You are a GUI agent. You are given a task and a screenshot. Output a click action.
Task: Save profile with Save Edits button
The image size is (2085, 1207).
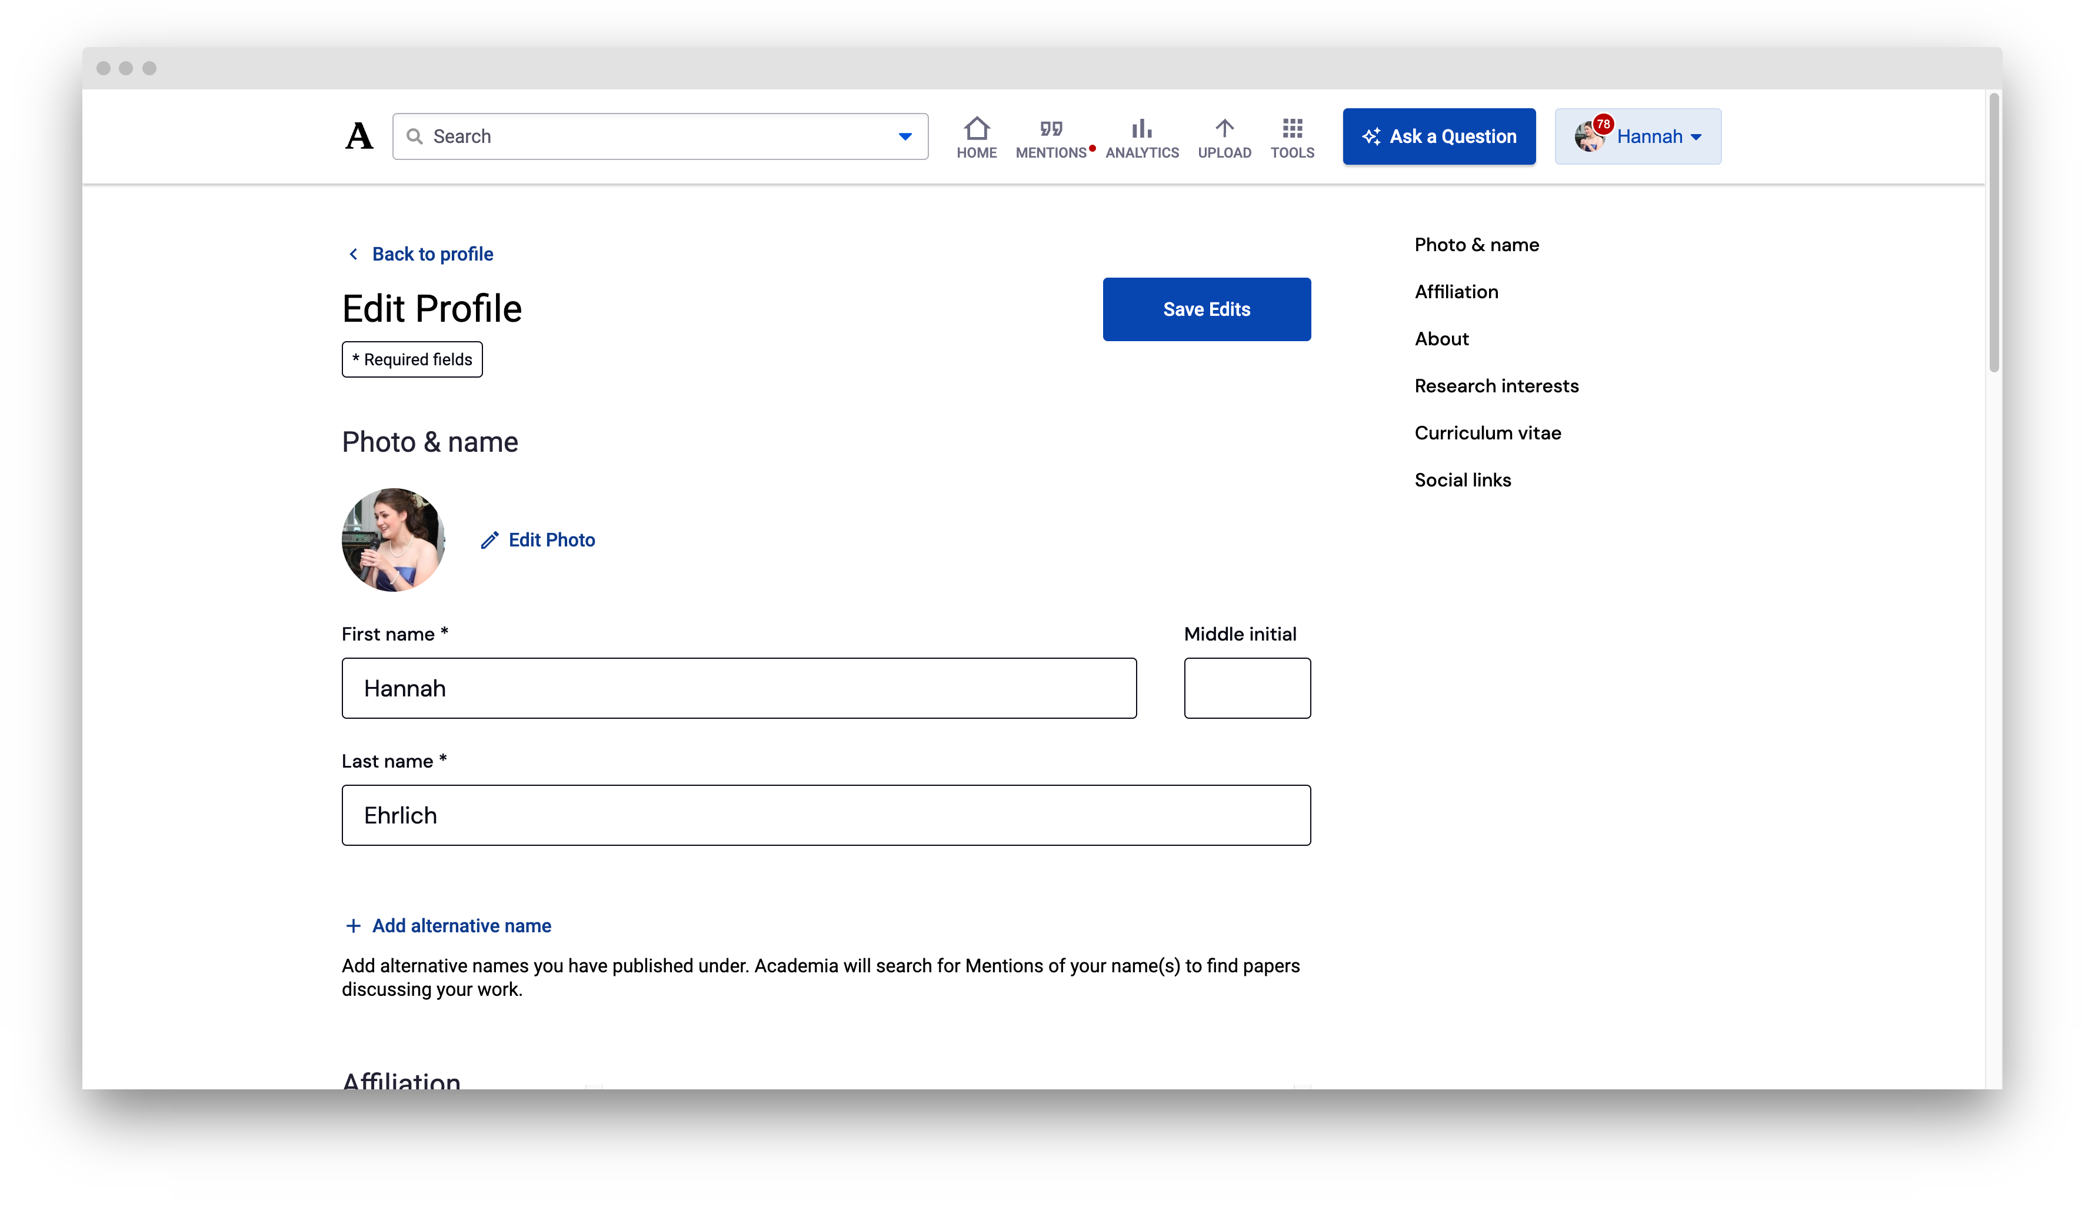click(x=1206, y=309)
